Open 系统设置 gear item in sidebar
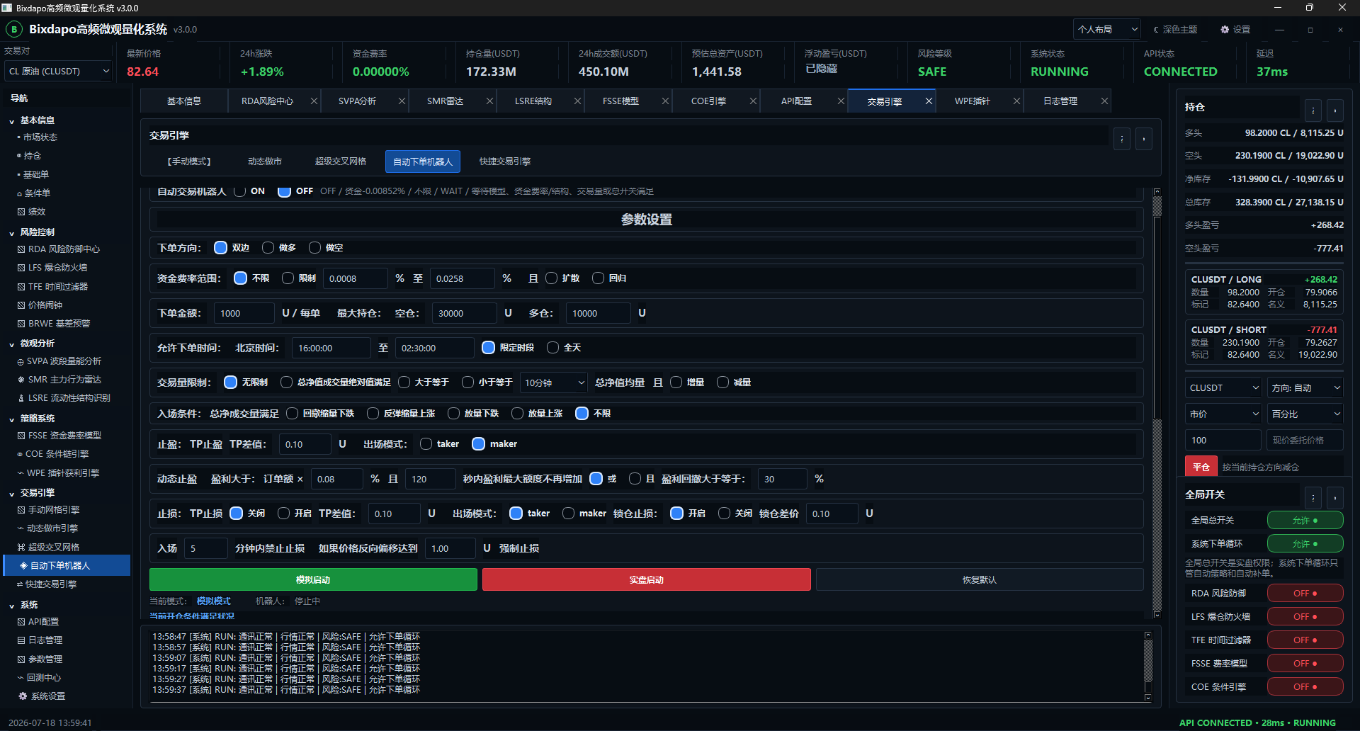The height and width of the screenshot is (731, 1360). [42, 696]
